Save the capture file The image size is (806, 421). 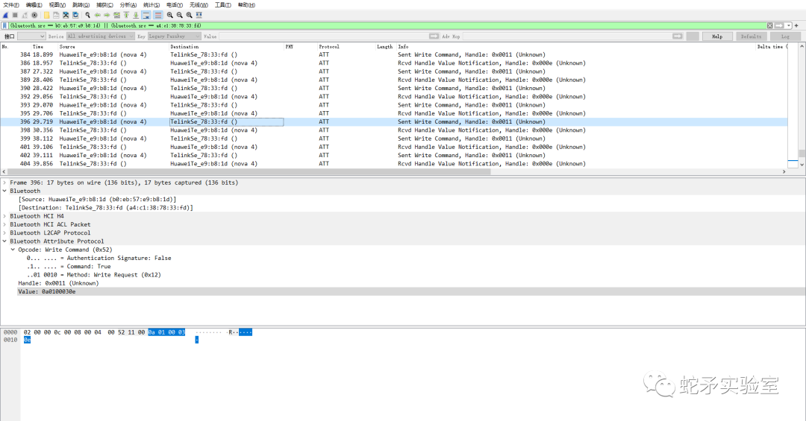coord(57,16)
